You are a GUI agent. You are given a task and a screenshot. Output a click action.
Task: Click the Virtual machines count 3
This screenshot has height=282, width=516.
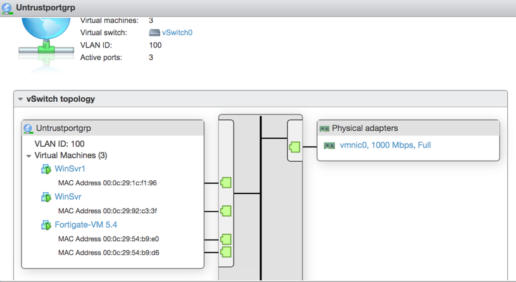(x=151, y=21)
